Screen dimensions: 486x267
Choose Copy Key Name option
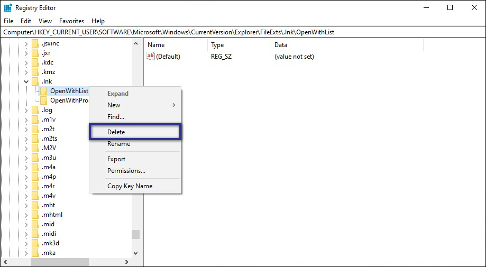135,186
